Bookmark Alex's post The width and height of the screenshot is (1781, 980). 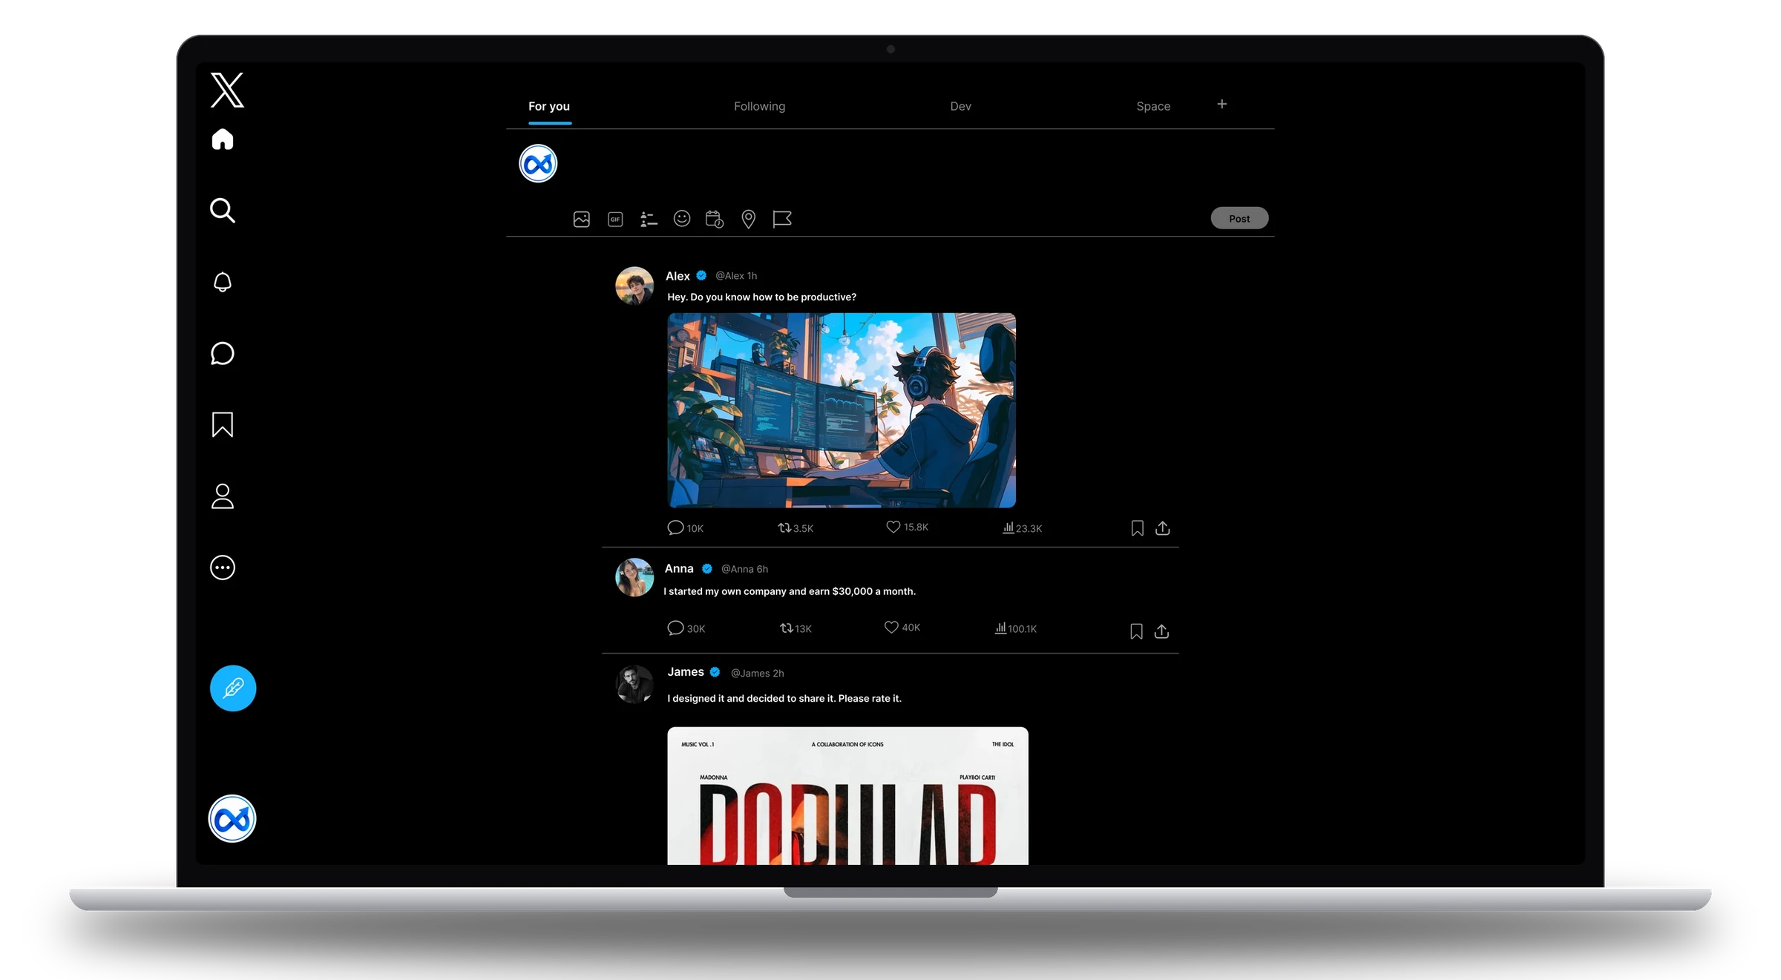tap(1137, 528)
